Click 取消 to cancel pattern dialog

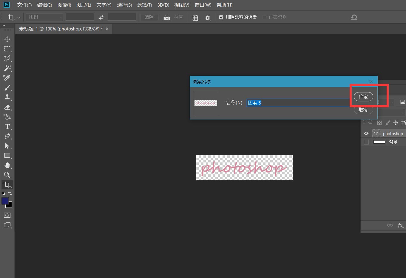(363, 110)
